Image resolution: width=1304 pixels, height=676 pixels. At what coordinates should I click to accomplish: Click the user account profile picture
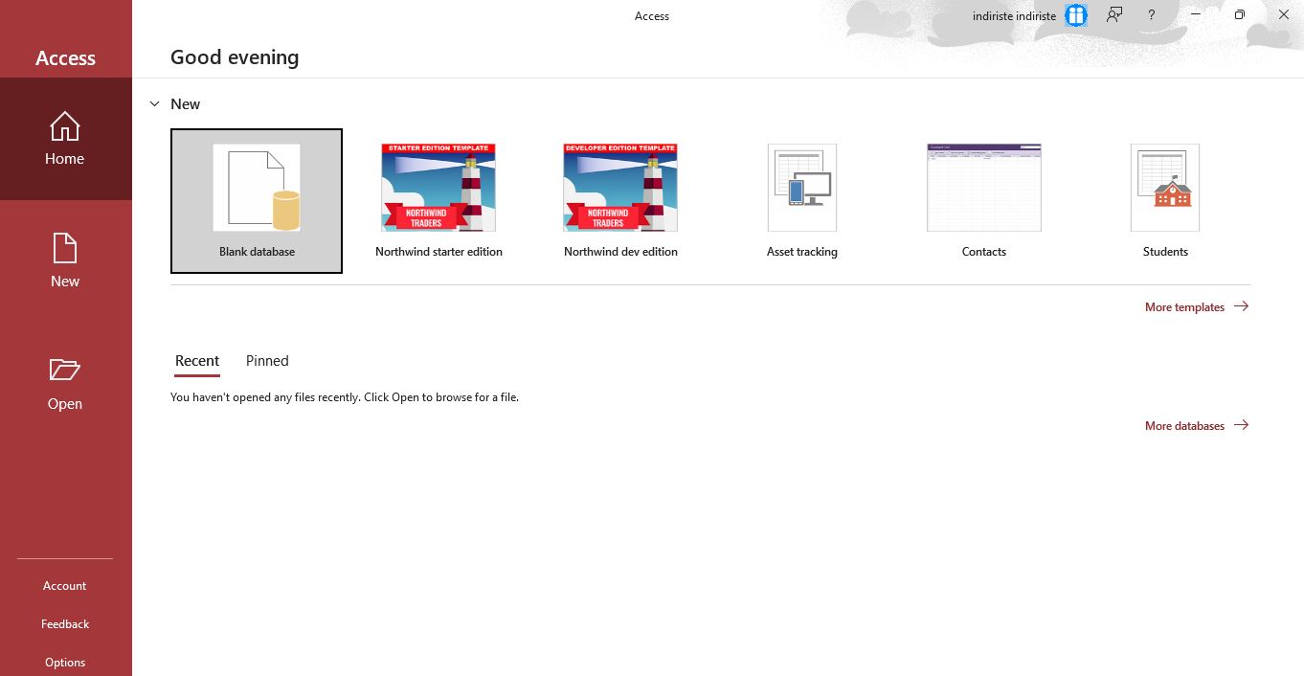coord(1076,15)
